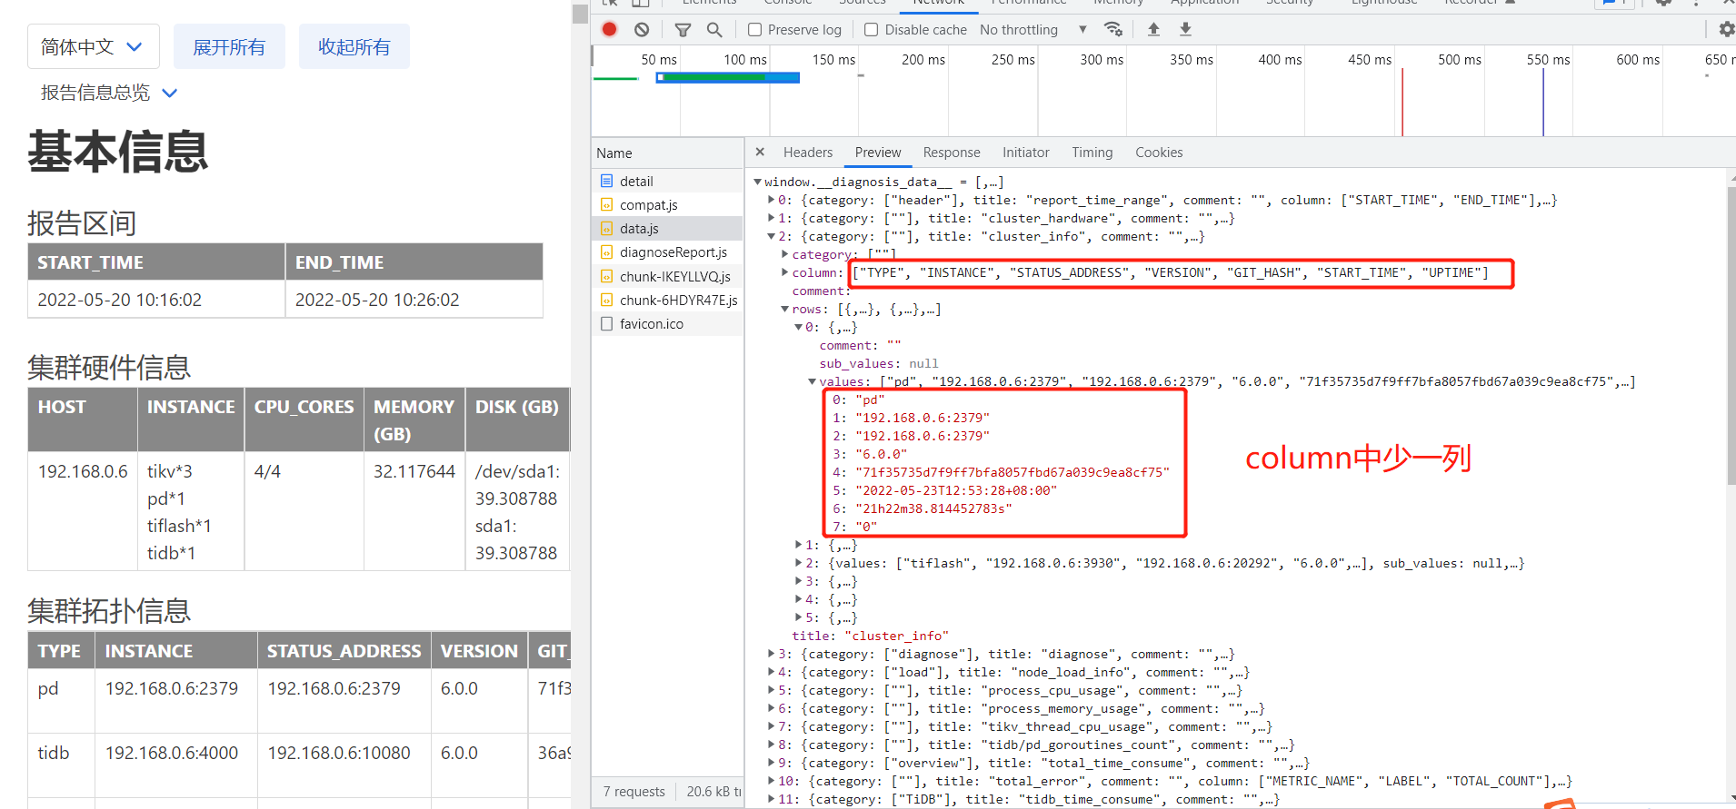Open network search magnifier
The width and height of the screenshot is (1736, 809).
(x=714, y=30)
